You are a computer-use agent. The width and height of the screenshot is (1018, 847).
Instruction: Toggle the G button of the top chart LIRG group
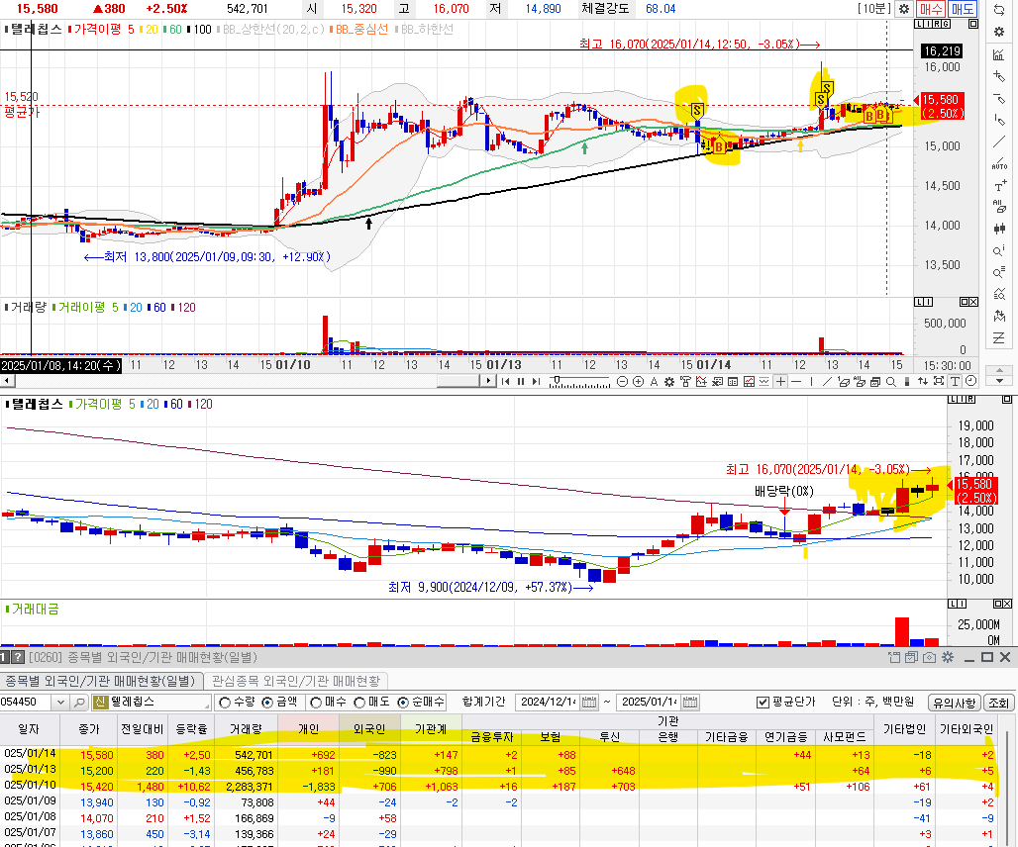pyautogui.click(x=946, y=24)
